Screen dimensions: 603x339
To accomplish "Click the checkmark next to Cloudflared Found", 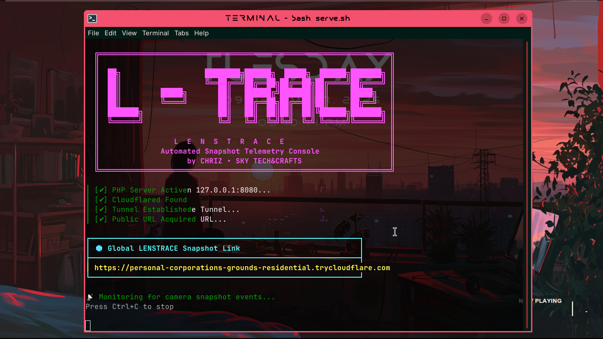I will click(101, 200).
